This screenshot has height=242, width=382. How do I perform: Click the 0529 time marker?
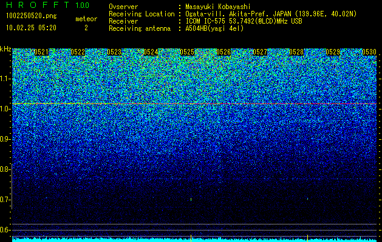coord(333,52)
